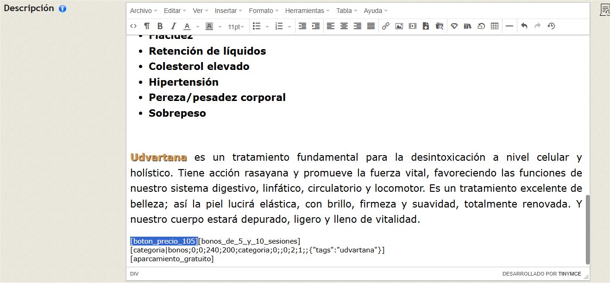Click the DIV element path in status bar
The width and height of the screenshot is (610, 283).
134,274
